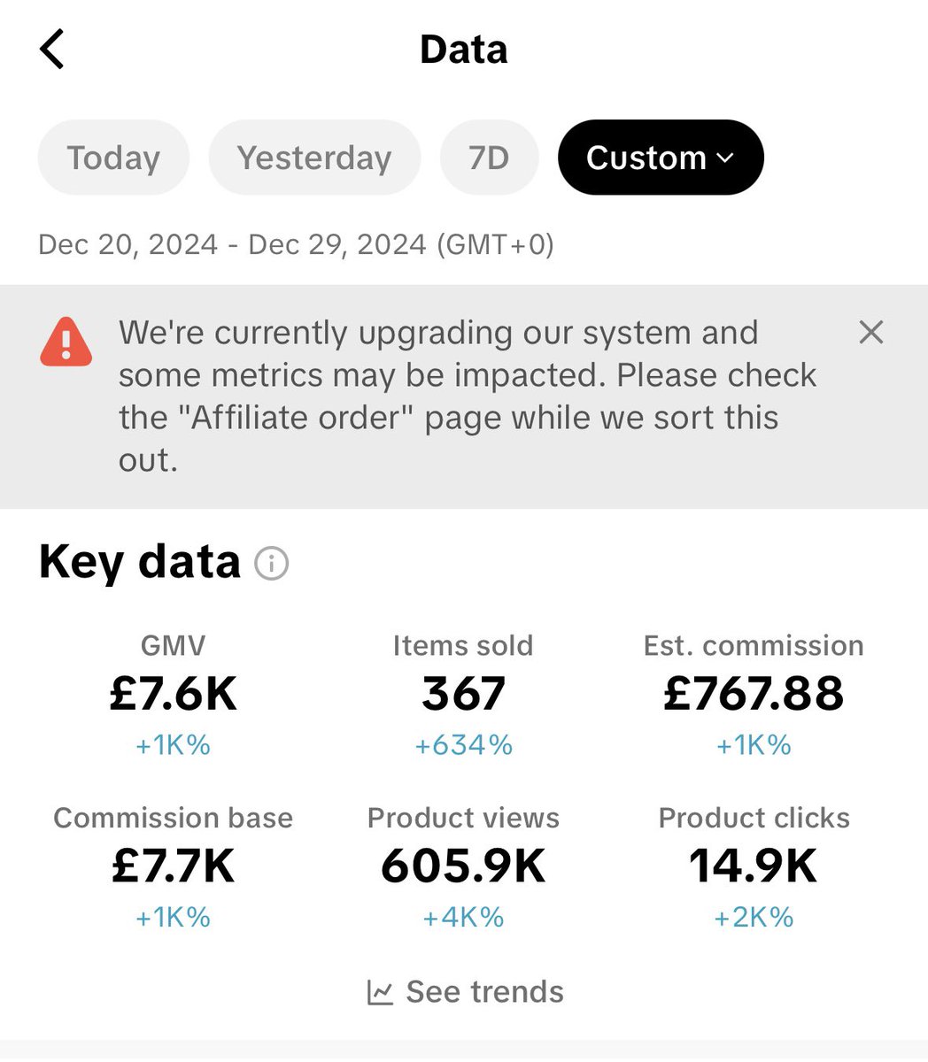The width and height of the screenshot is (928, 1062).
Task: Switch to the 7D range
Action: tap(489, 158)
